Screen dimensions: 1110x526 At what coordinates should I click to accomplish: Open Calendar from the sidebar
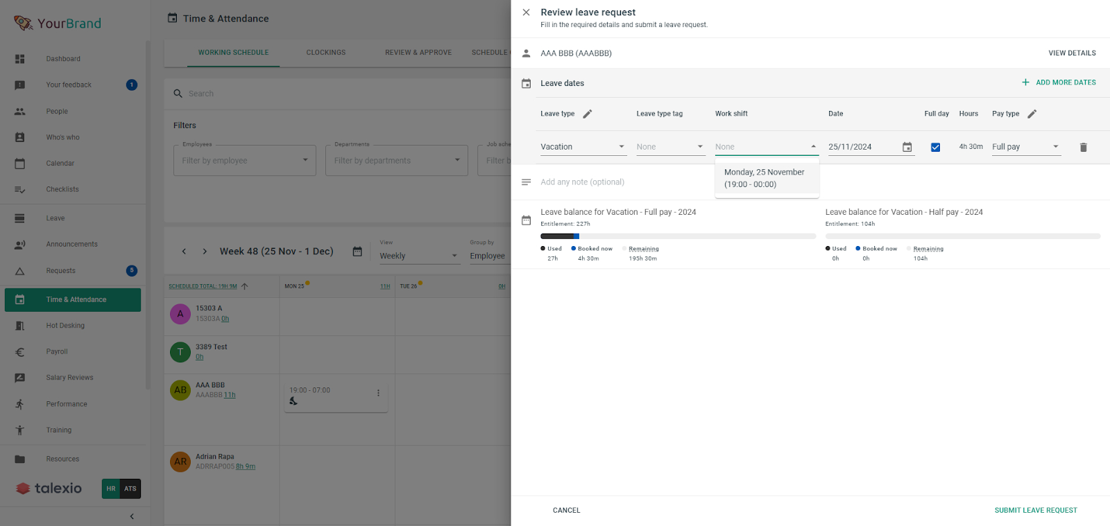(x=60, y=164)
